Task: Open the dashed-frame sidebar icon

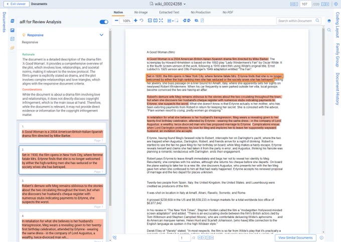Action: tap(13, 39)
